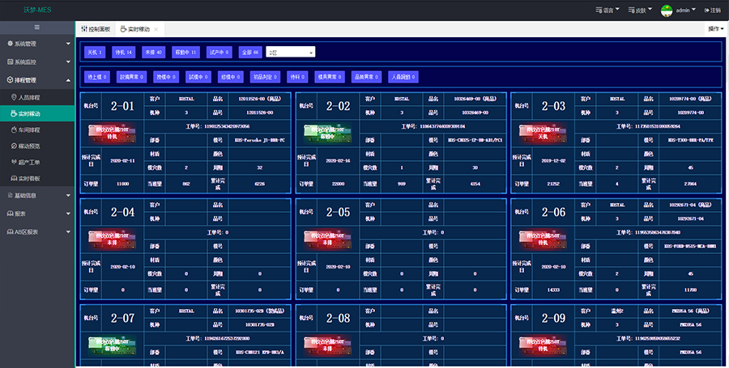
Task: Click the machine image in card 2-03
Action: 536,132
